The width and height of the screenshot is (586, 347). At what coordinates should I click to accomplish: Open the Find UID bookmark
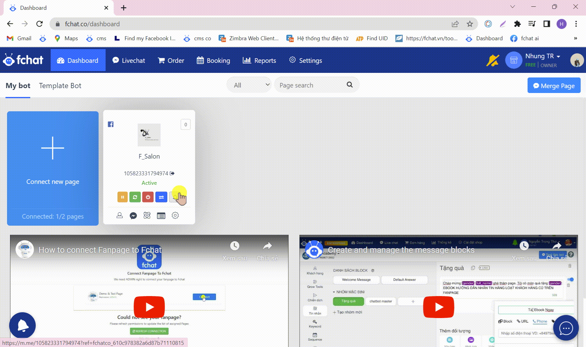tap(372, 38)
